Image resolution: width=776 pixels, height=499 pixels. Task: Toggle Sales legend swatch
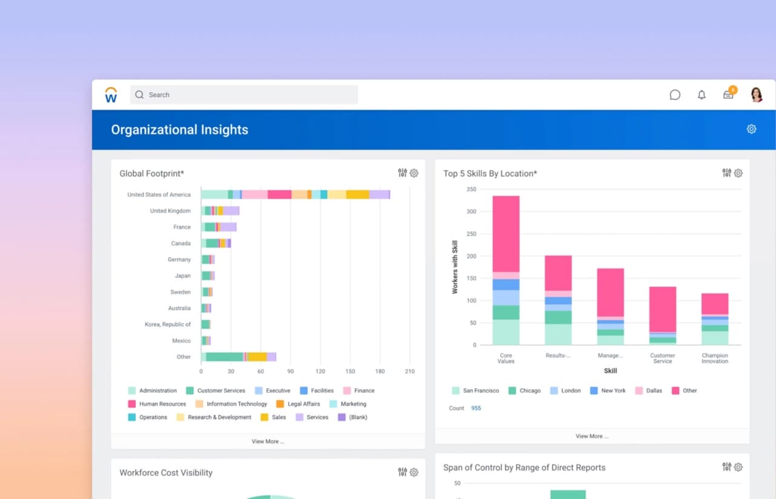point(264,417)
